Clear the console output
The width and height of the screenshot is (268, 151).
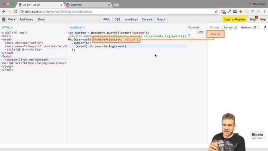point(201,32)
